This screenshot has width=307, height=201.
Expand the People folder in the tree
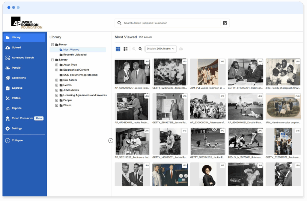[56, 100]
